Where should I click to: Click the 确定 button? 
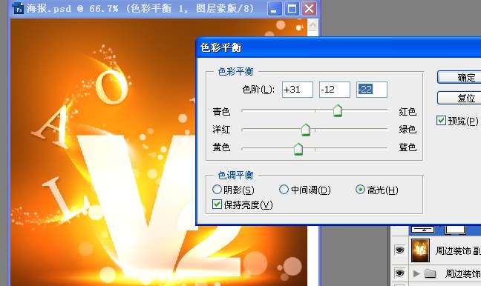point(459,78)
